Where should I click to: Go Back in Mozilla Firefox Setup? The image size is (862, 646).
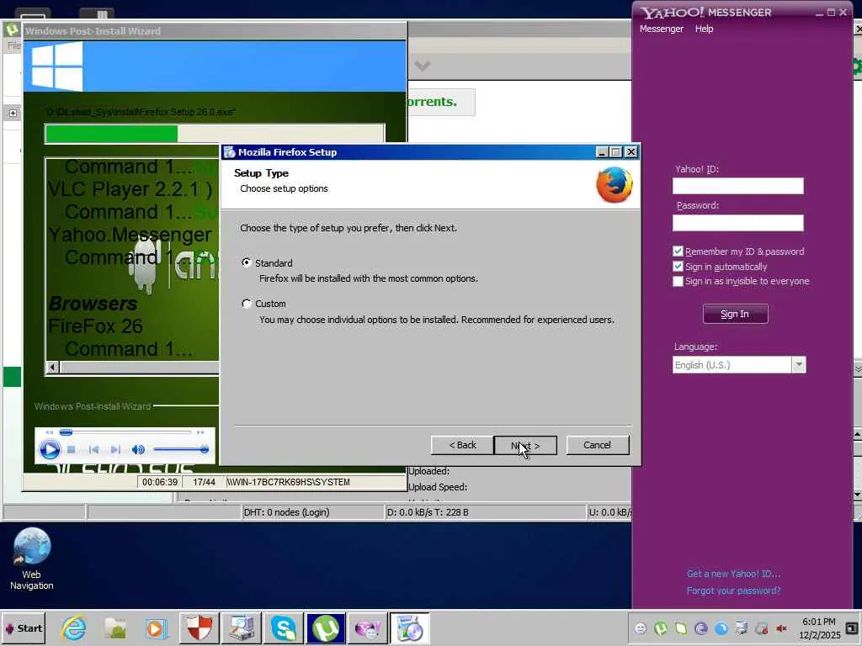tap(462, 446)
